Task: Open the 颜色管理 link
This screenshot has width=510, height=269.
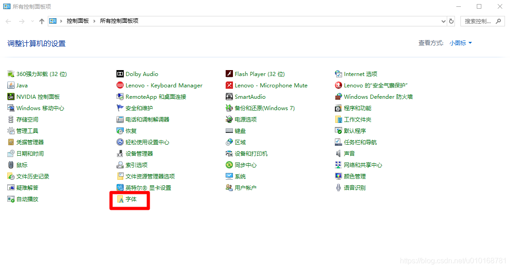Action: (x=355, y=176)
